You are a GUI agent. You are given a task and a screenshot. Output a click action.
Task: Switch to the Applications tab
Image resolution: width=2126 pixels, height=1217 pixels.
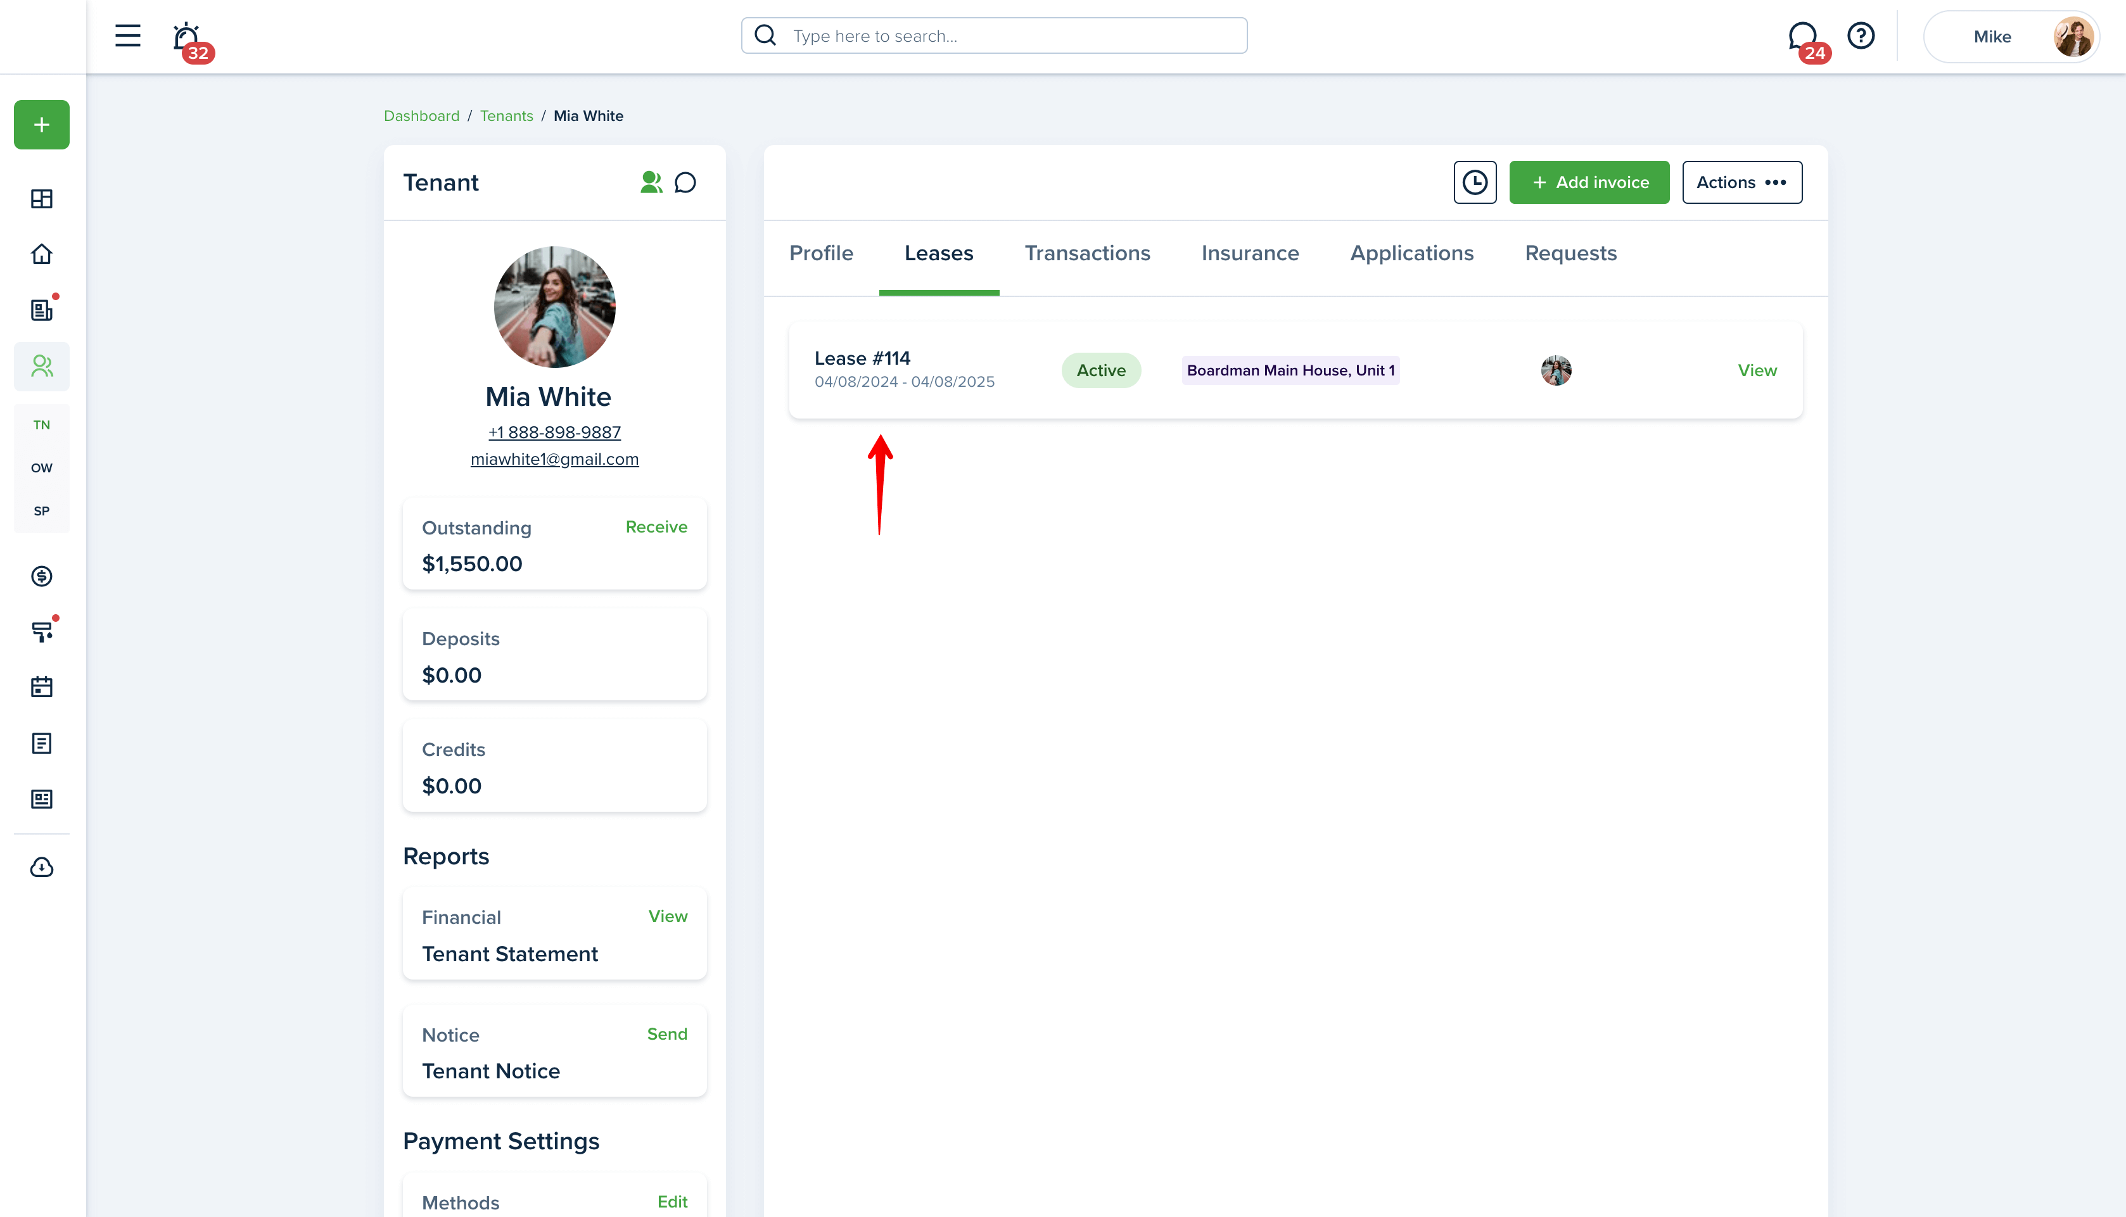pyautogui.click(x=1411, y=253)
